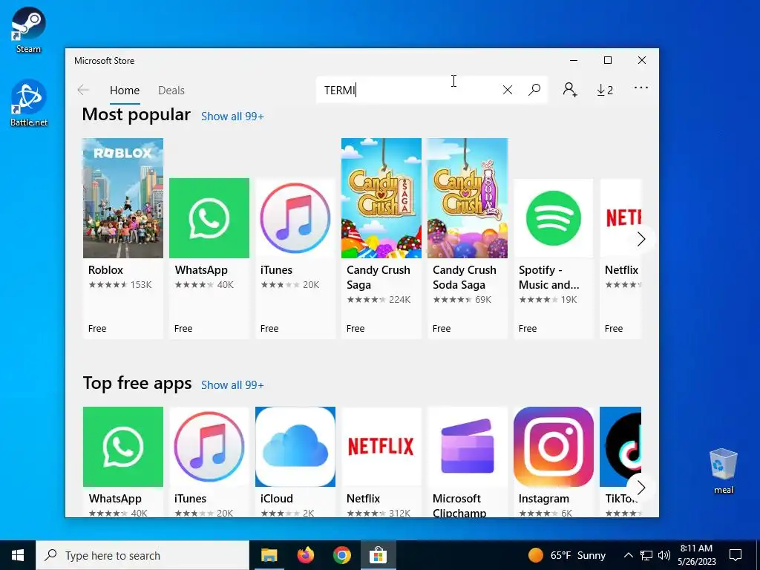Viewport: 760px width, 570px height.
Task: Open File Explorer from the taskbar
Action: pyautogui.click(x=269, y=555)
